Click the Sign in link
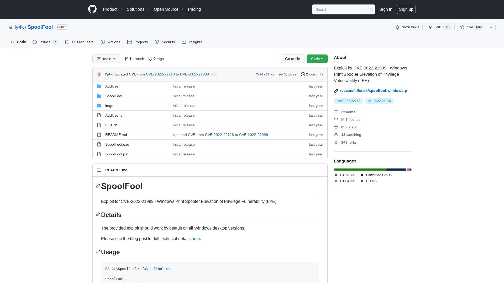Screen dimensions: 504x283 coord(386,9)
